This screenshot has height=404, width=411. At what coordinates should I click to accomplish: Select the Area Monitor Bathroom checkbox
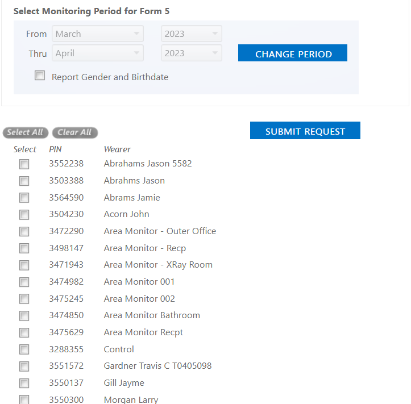point(24,316)
